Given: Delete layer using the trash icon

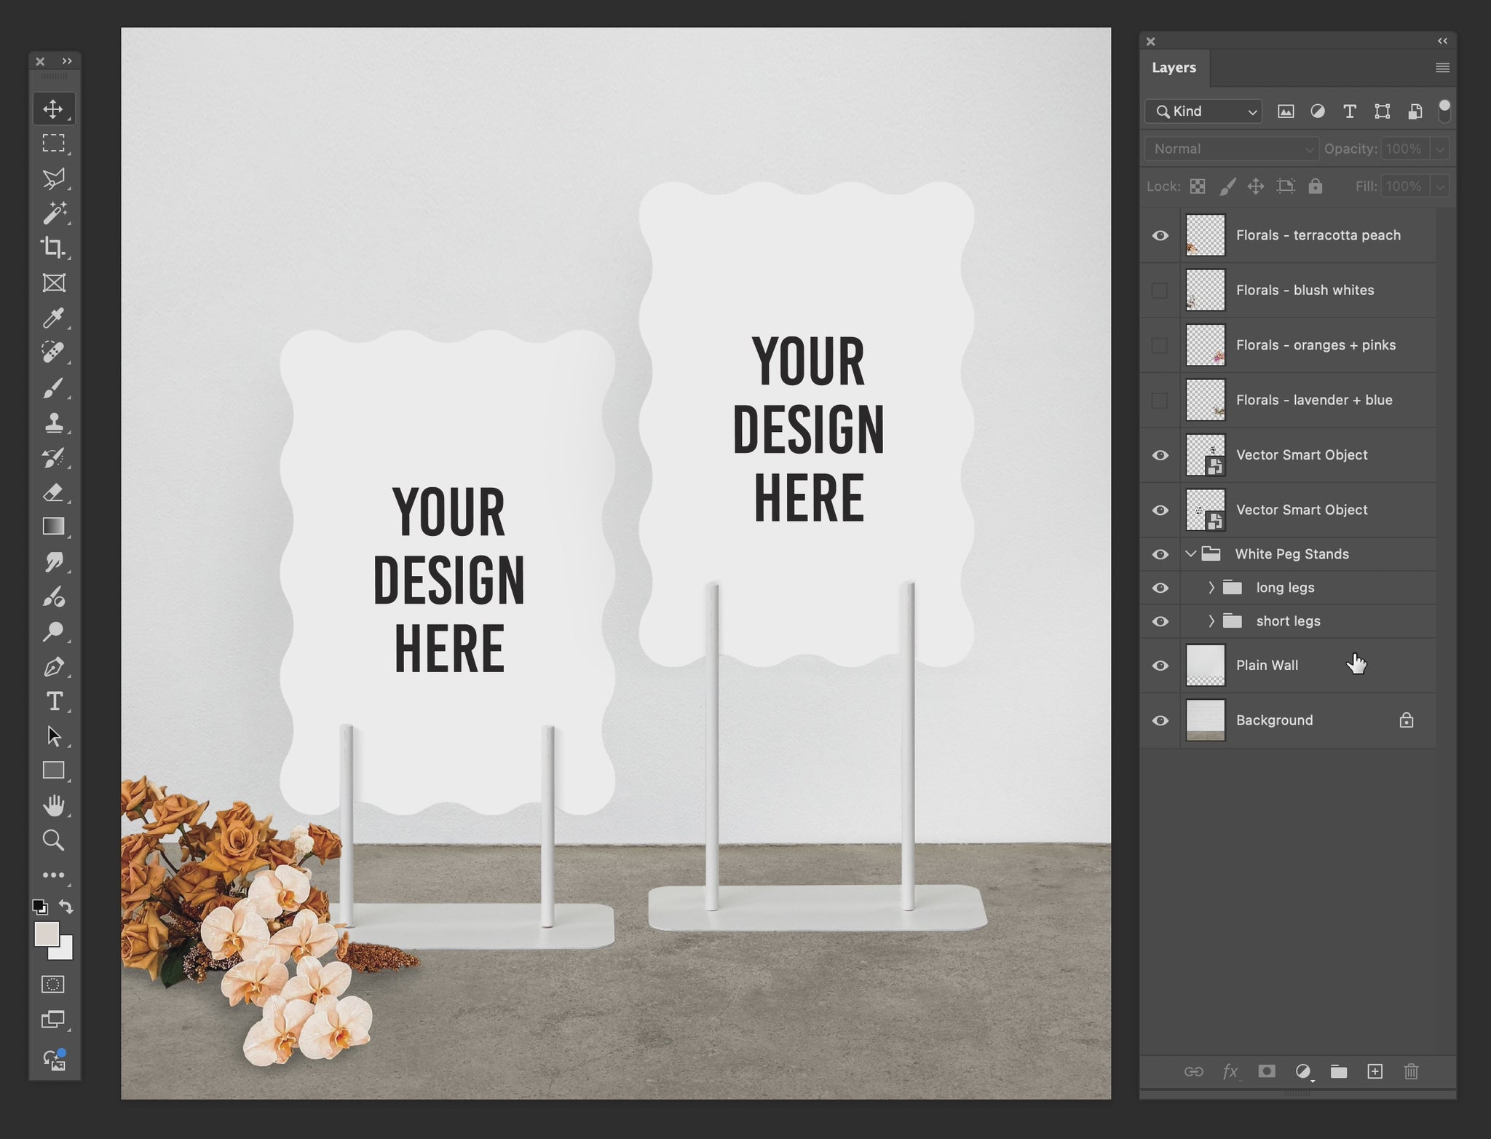Looking at the screenshot, I should (1411, 1071).
